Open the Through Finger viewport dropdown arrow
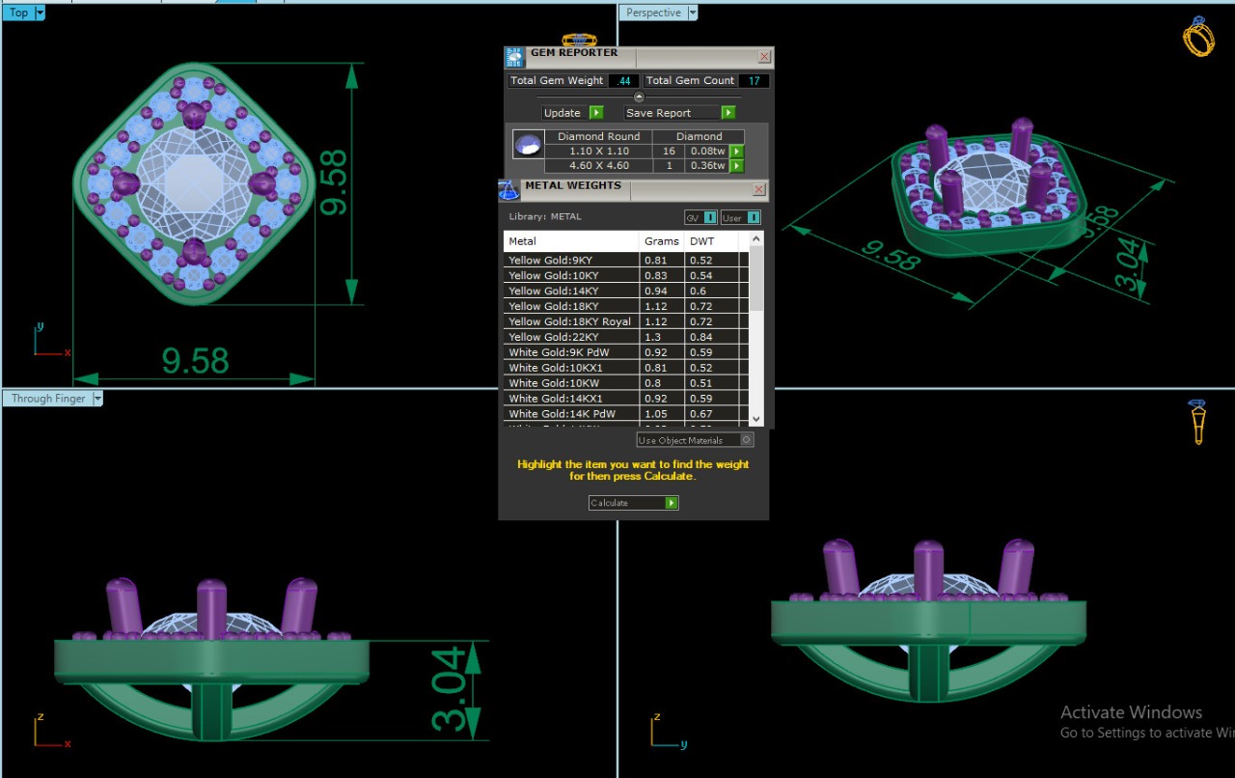 point(96,399)
